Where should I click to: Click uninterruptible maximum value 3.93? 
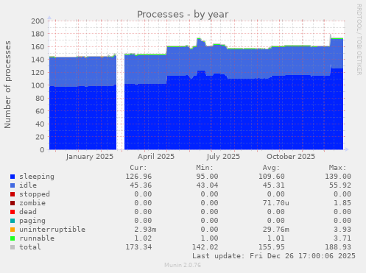coord(342,230)
